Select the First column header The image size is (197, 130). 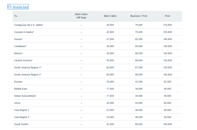point(168,16)
